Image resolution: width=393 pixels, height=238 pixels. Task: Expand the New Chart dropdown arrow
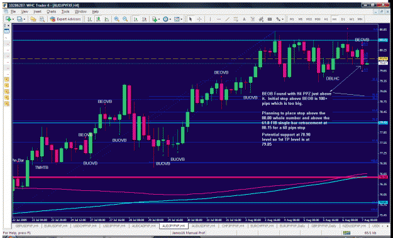(x=13, y=19)
